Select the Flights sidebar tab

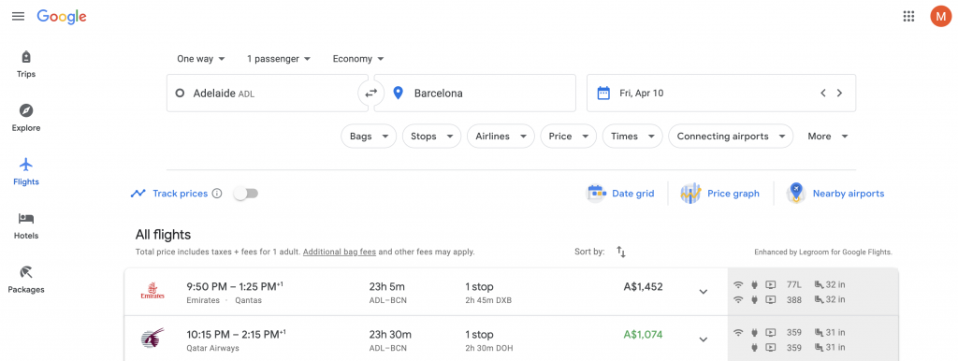coord(25,172)
